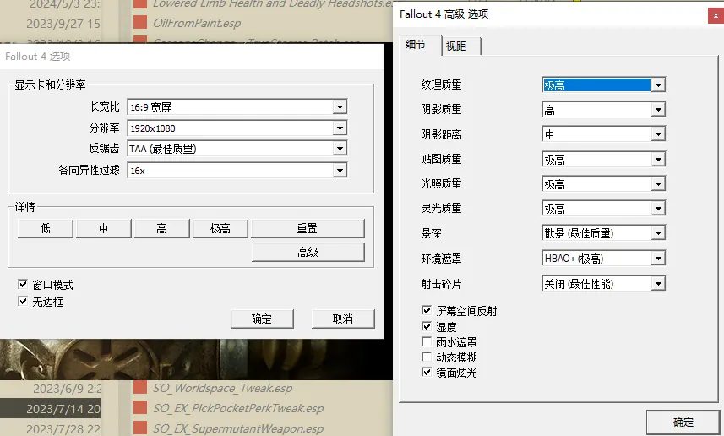Switch to the 视距 tab
Image resolution: width=724 pixels, height=436 pixels.
pos(460,46)
